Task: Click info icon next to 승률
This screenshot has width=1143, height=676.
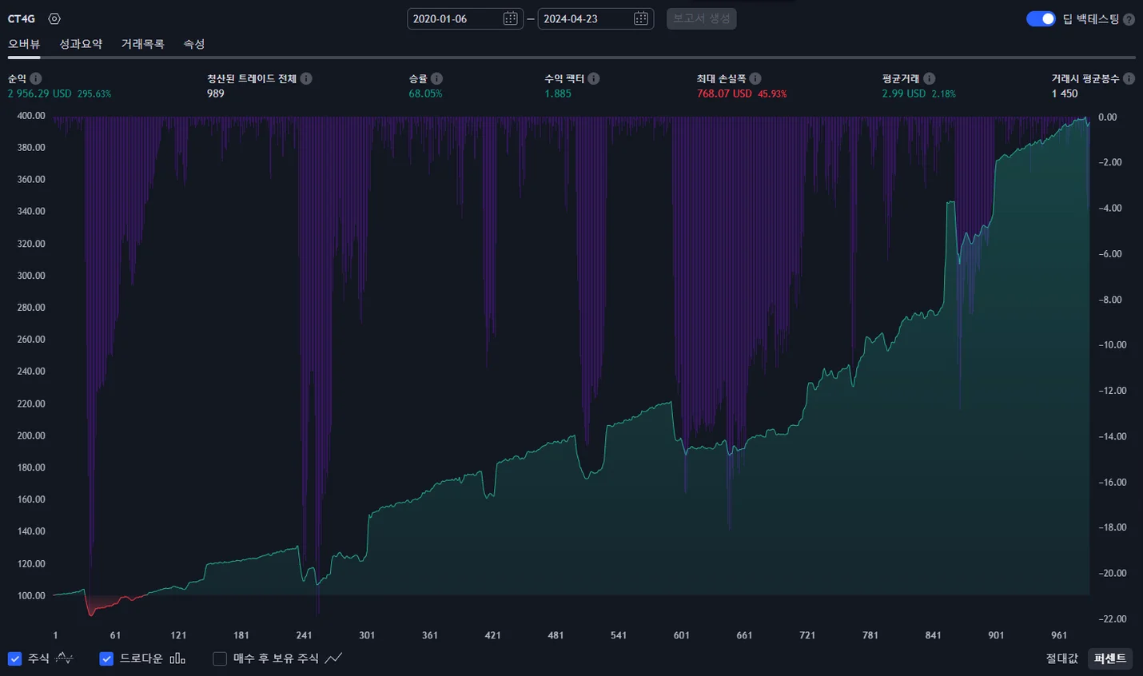Action: coord(436,78)
